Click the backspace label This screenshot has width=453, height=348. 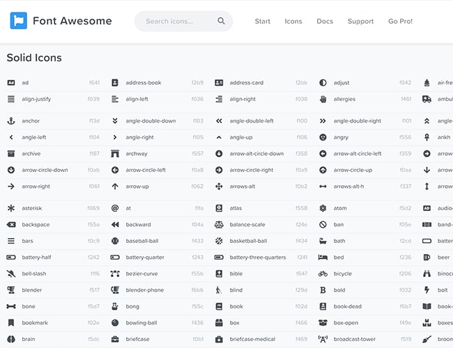[x=36, y=225]
